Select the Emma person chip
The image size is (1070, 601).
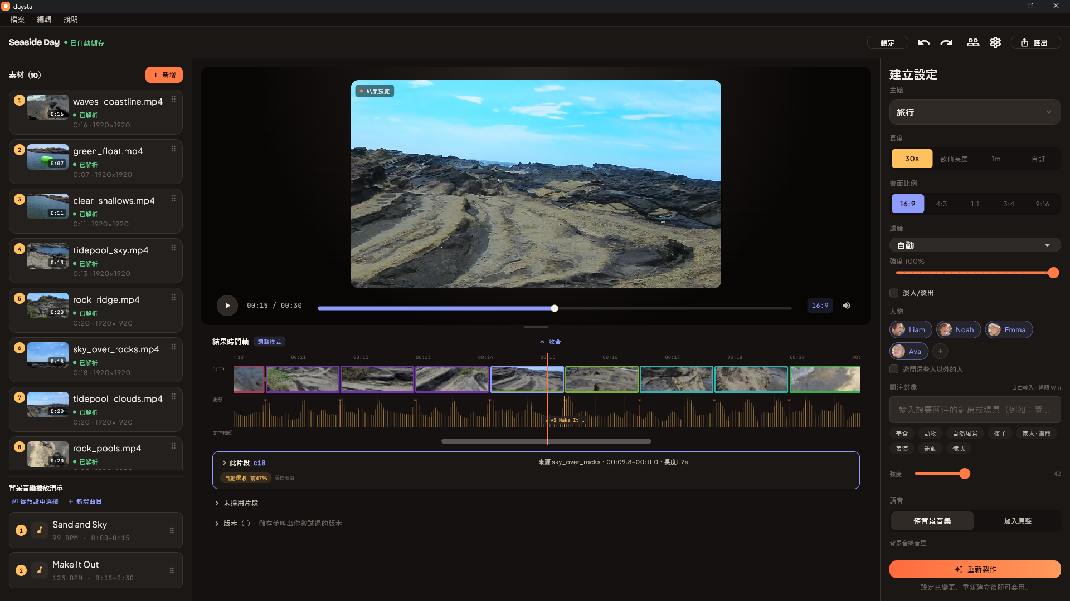click(x=1009, y=329)
